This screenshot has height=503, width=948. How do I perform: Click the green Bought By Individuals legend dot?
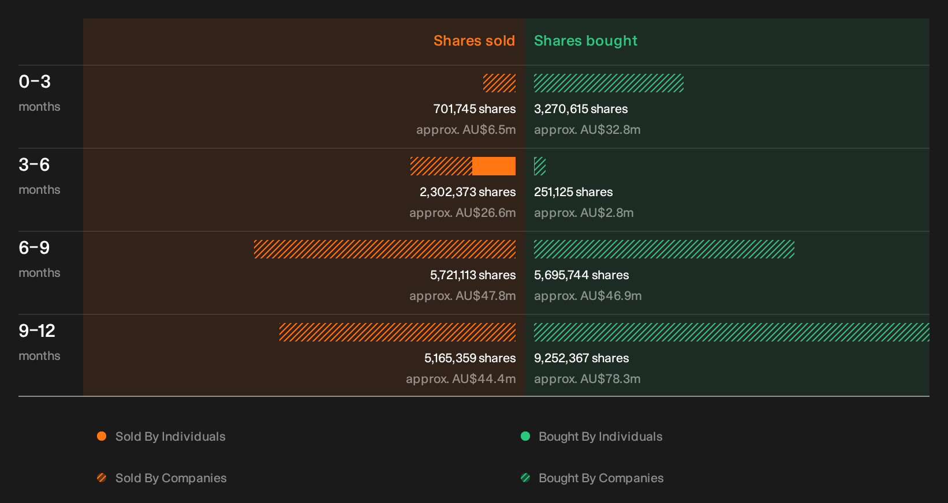click(525, 436)
